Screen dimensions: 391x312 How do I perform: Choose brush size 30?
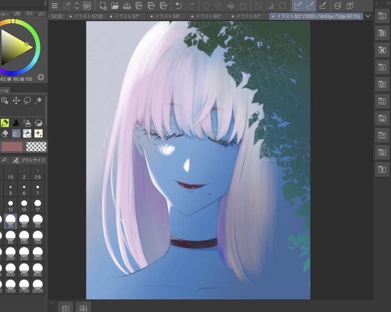(10, 222)
